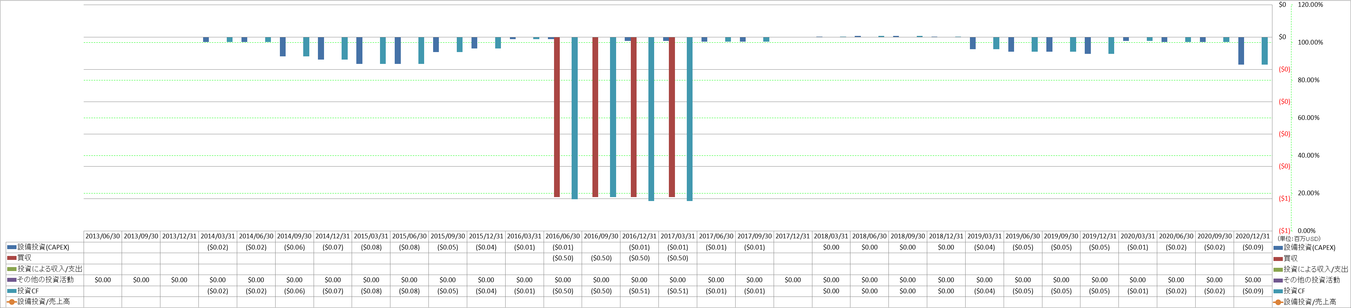Select the 2020/03/31 column header
Image resolution: width=1351 pixels, height=308 pixels.
pyautogui.click(x=1137, y=236)
